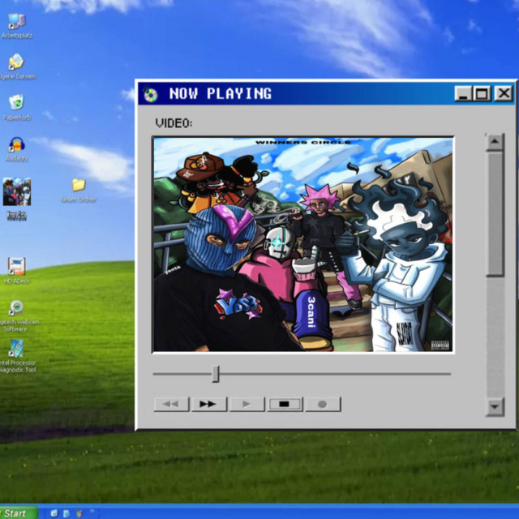Select the Papierkorb recycle bin icon
The width and height of the screenshot is (519, 519).
tap(16, 102)
